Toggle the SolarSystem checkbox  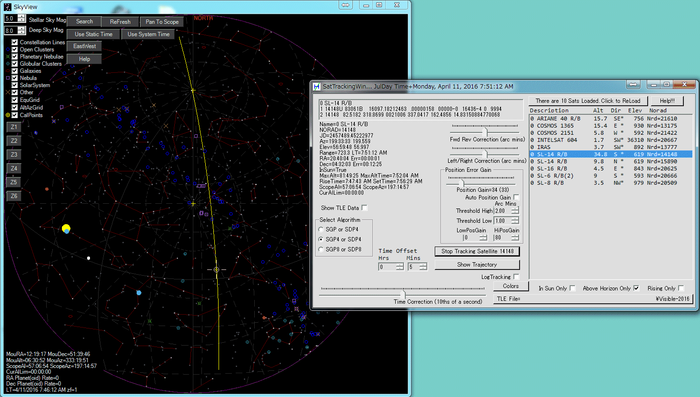[15, 85]
